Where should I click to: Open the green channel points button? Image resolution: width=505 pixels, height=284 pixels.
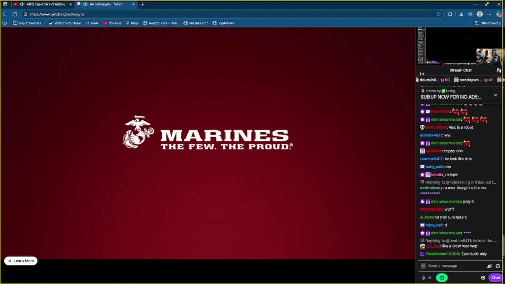point(442,278)
